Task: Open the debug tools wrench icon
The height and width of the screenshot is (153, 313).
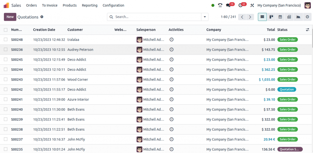Action: point(252,5)
